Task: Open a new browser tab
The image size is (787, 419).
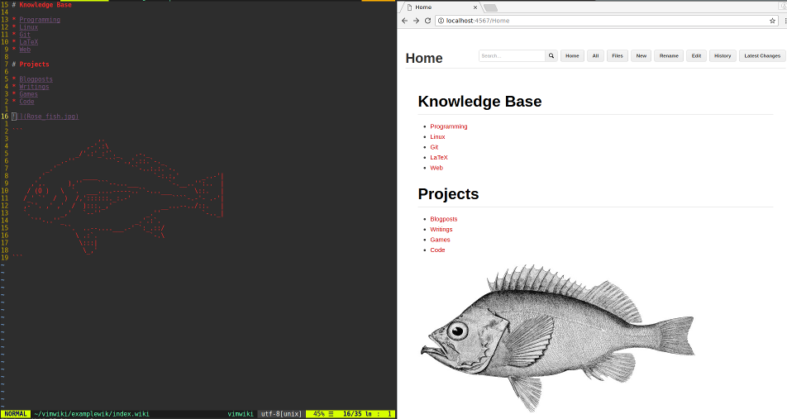Action: 490,7
